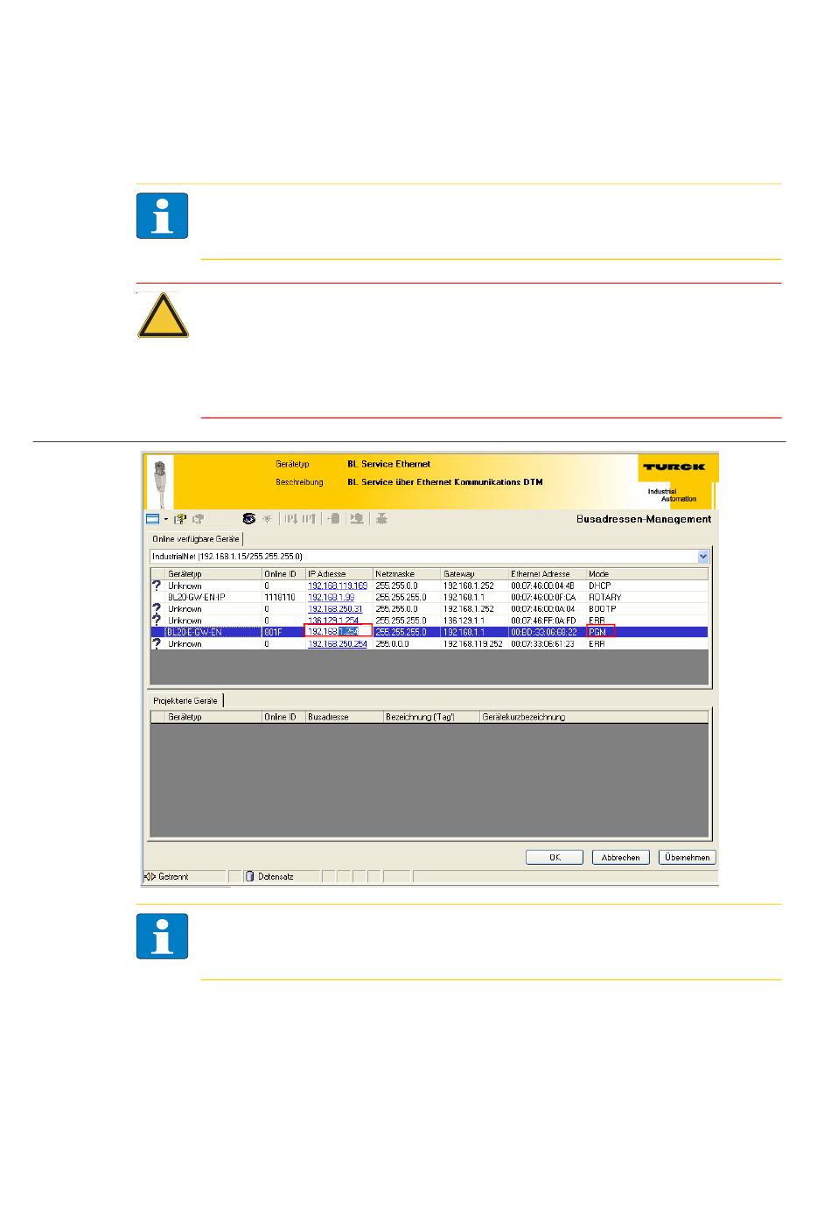Screen dimensions: 831x1207
Task: Open IP link 192.168.250.254
Action: 338,644
